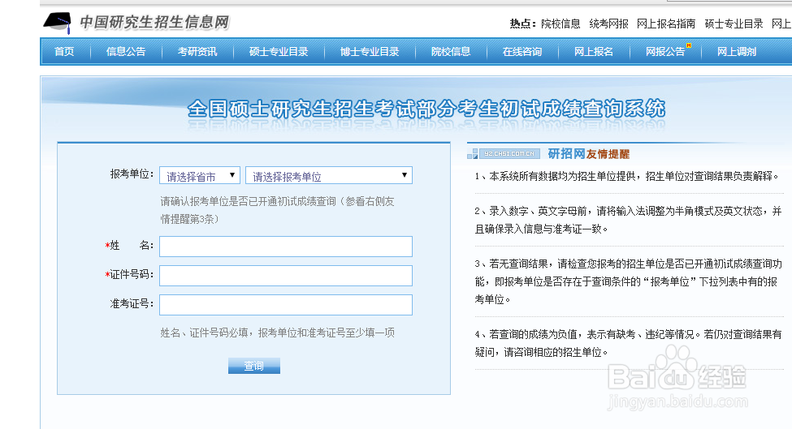This screenshot has height=429, width=792.
Task: Click the page title 全国硕士研究生招生考试
Action: coord(426,109)
